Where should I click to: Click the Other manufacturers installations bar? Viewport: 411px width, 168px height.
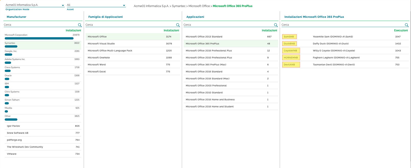click(11, 119)
